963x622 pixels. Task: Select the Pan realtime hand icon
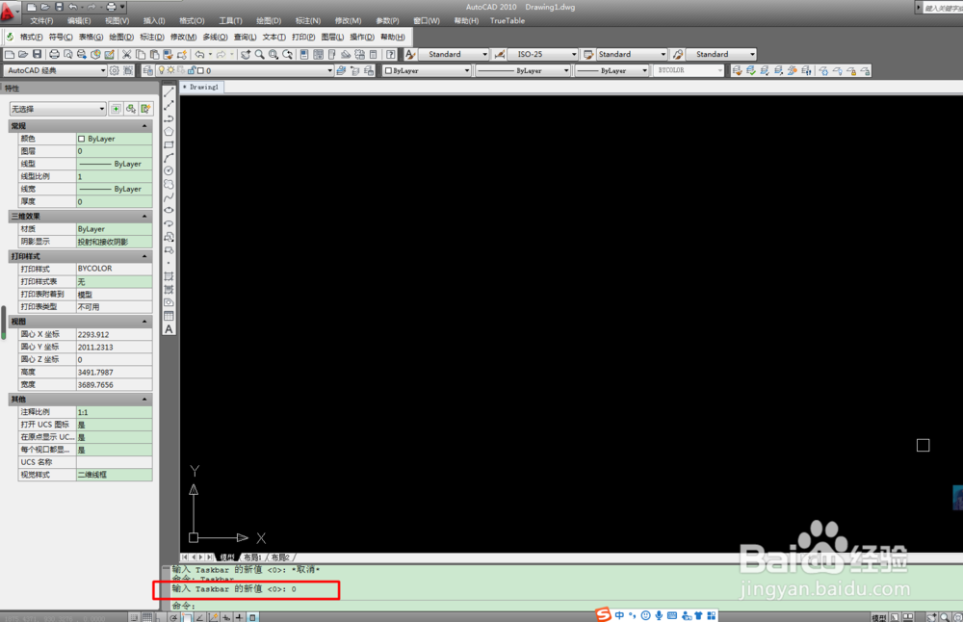point(245,55)
